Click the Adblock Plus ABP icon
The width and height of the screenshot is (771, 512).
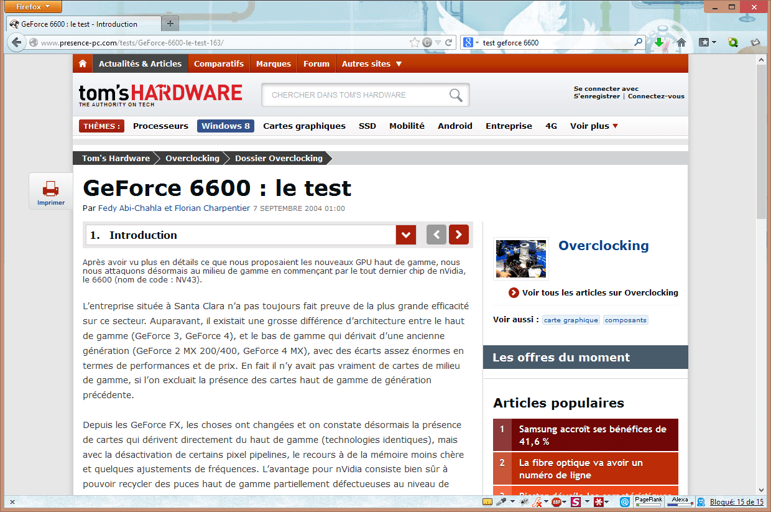pyautogui.click(x=556, y=501)
